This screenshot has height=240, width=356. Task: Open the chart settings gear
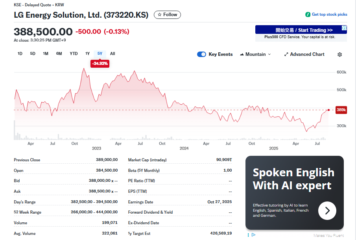tap(340, 54)
